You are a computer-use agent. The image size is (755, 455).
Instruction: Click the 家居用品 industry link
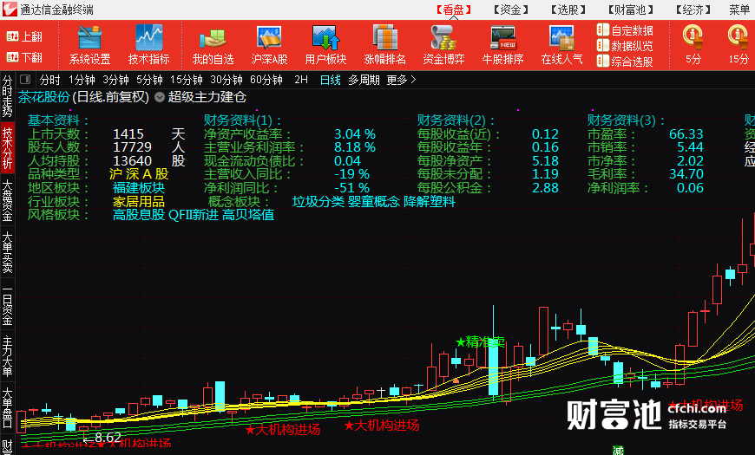click(139, 201)
